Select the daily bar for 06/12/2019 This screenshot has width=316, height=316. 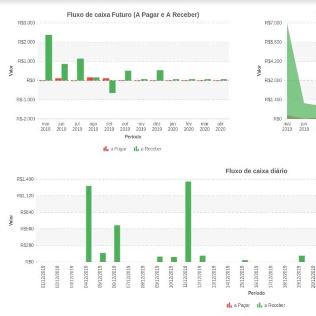point(117,243)
